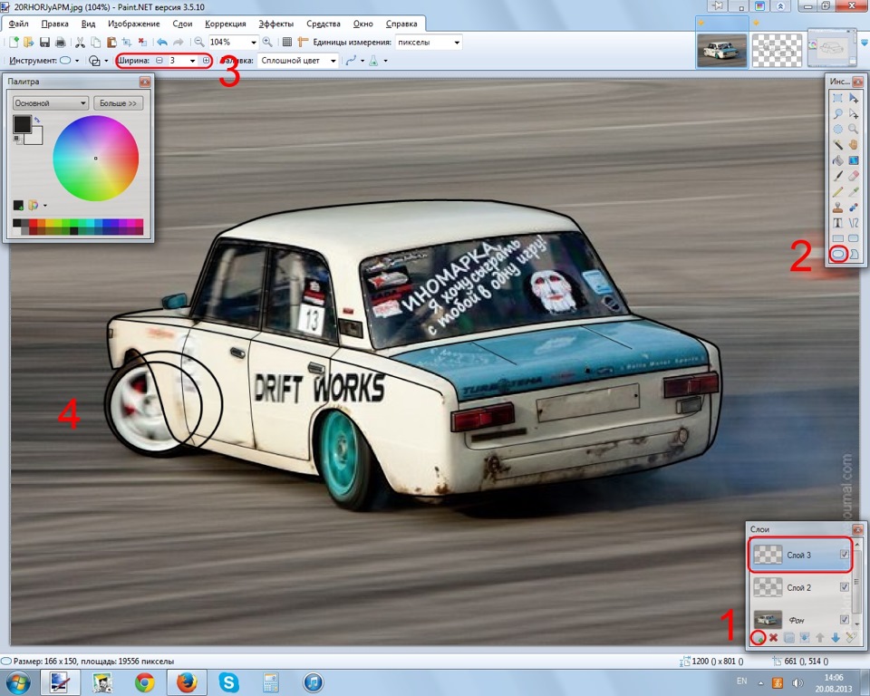
Task: Open the Коррекция menu
Action: 226,24
